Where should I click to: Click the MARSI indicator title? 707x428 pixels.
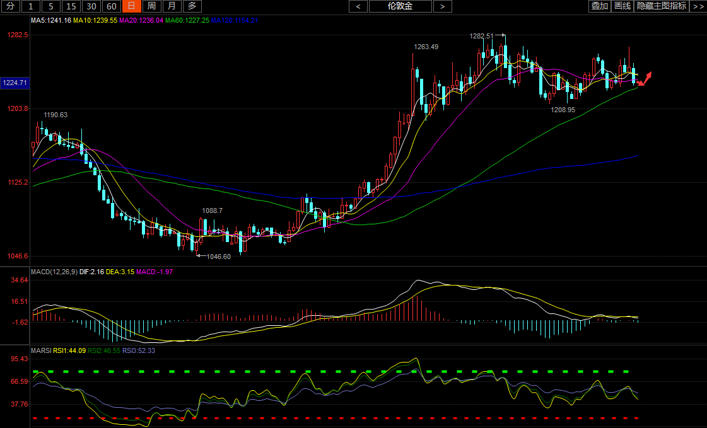click(41, 350)
